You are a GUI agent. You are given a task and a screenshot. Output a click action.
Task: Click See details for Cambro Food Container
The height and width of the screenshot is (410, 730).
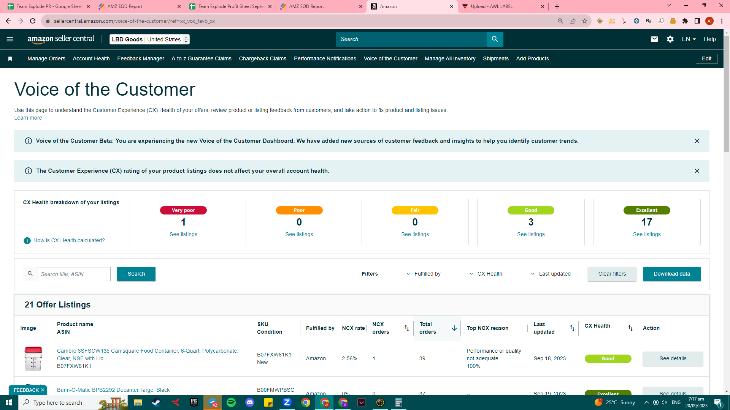tap(673, 359)
